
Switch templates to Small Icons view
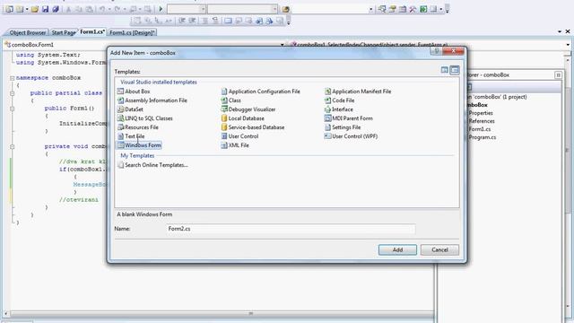tap(455, 70)
